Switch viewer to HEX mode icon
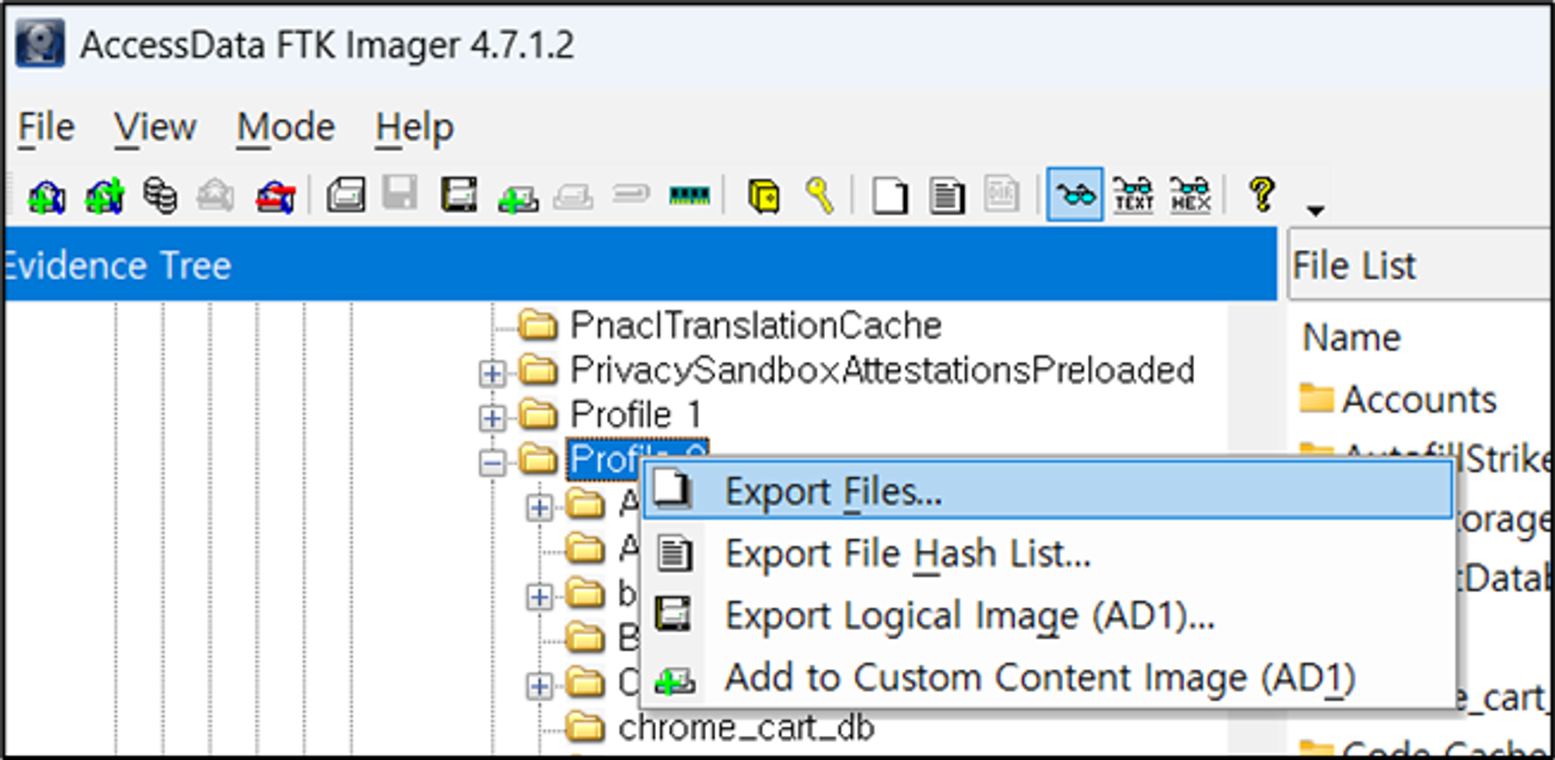This screenshot has width=1555, height=760. [1190, 194]
